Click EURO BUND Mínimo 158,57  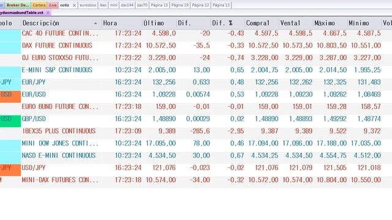pos(371,106)
